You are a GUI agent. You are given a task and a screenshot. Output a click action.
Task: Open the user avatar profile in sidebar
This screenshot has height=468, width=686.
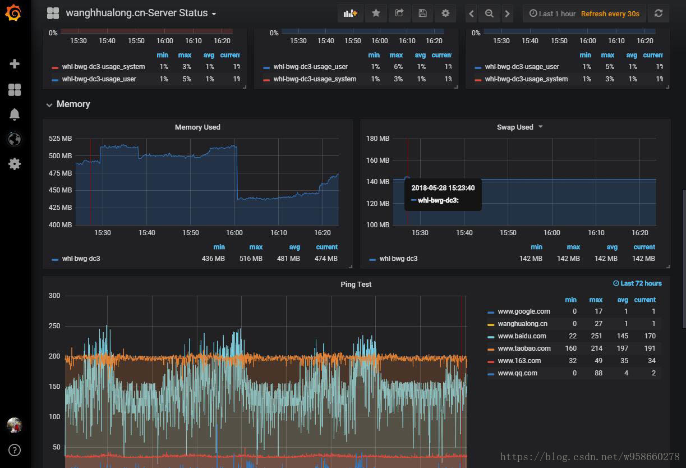[15, 425]
